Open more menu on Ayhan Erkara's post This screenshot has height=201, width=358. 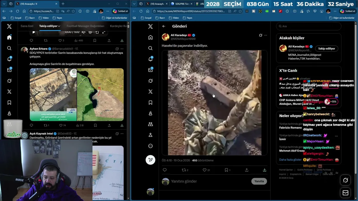(122, 49)
